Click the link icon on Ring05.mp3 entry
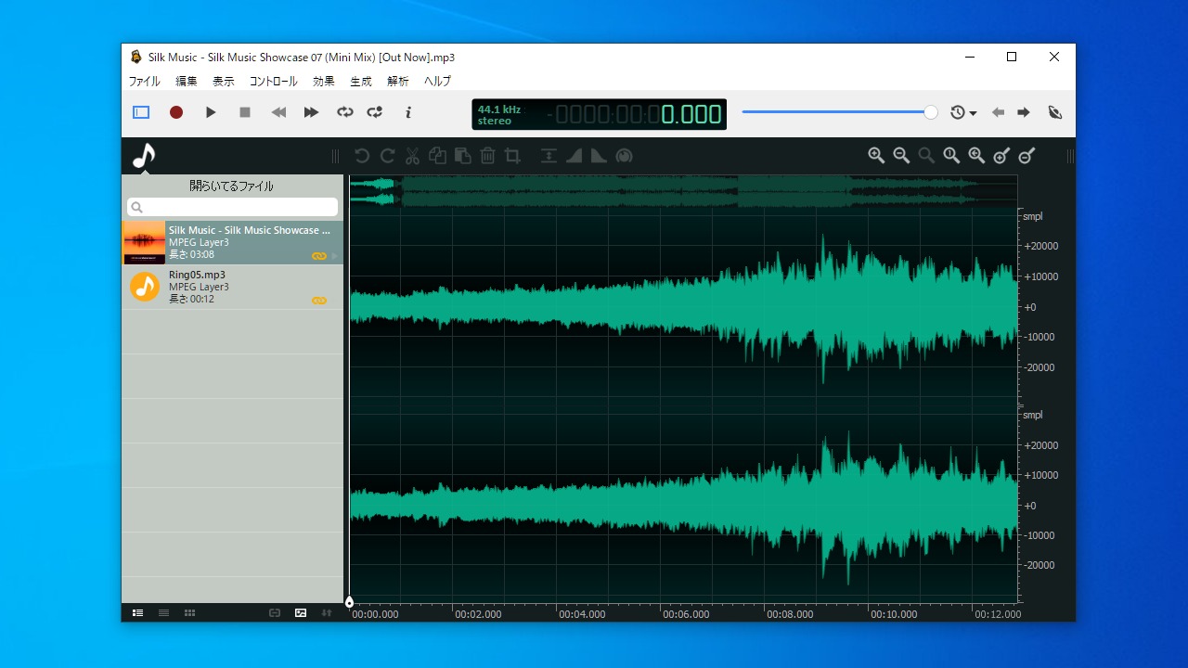Viewport: 1188px width, 668px height. pyautogui.click(x=319, y=301)
